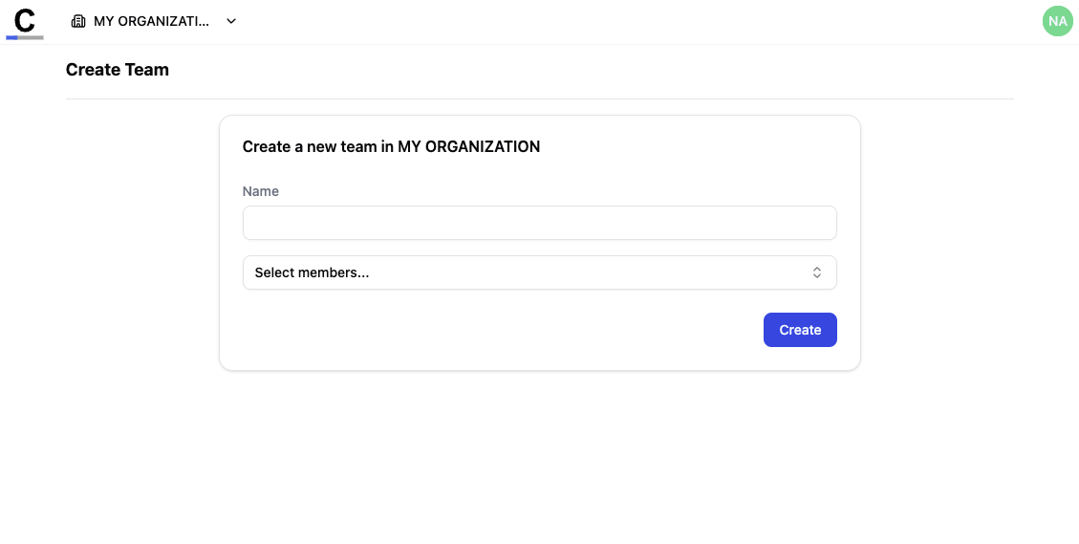Click the up-down chevron in Select members

coord(817,272)
